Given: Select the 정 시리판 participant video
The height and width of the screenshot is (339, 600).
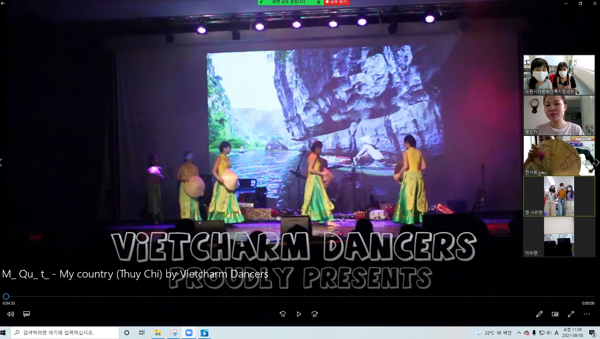Looking at the screenshot, I should pyautogui.click(x=559, y=196).
